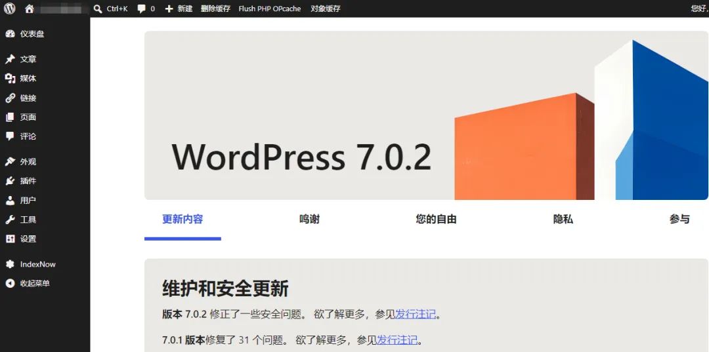
Task: Click the 外观 paintbrush icon
Action: (10, 161)
